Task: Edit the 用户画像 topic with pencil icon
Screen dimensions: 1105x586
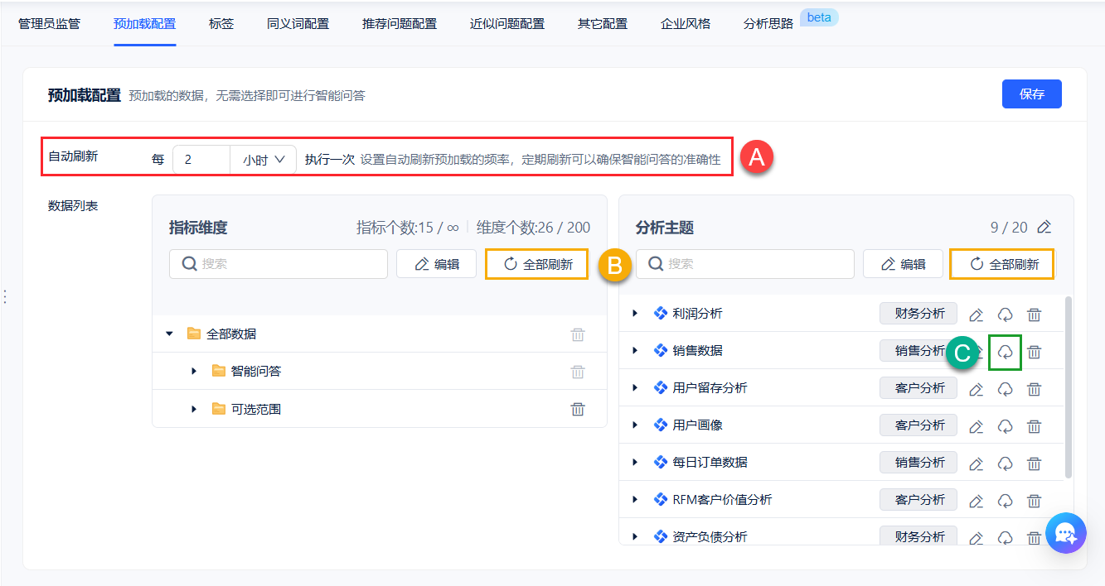Action: (977, 426)
